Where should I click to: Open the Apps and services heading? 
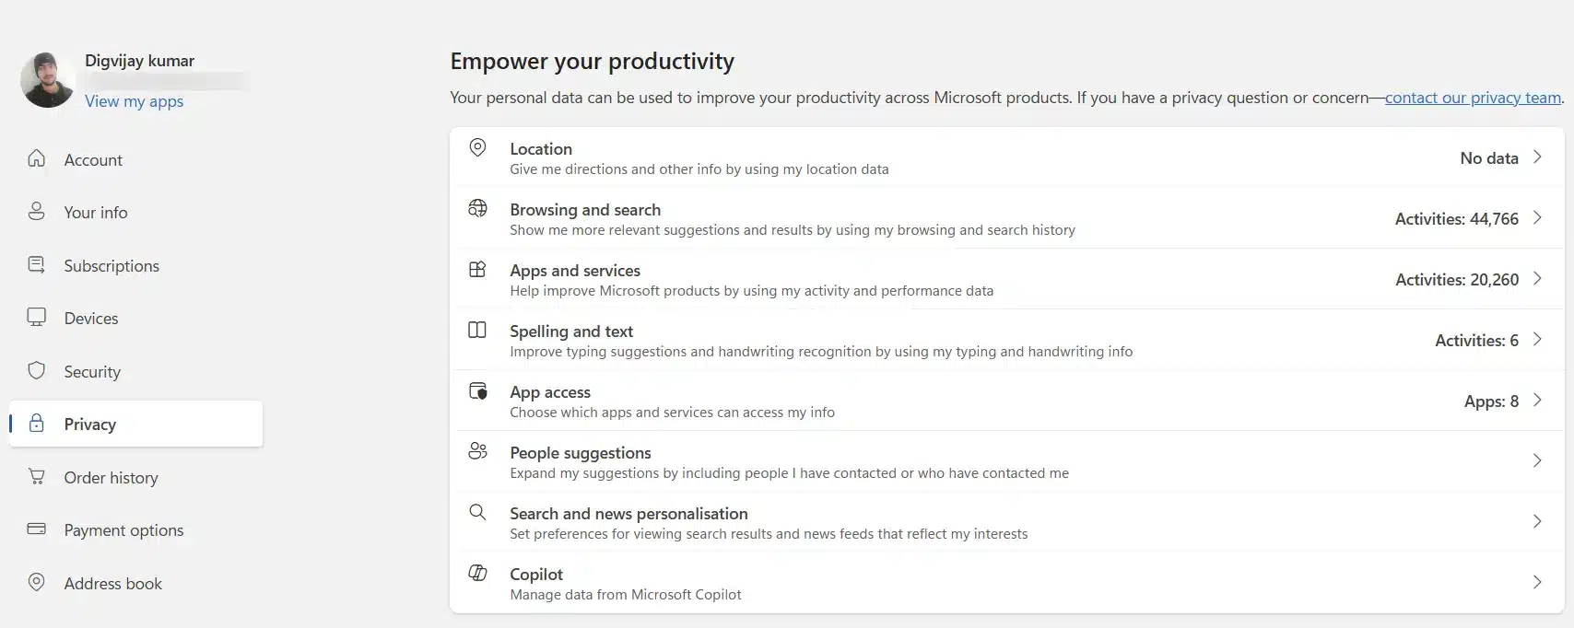coord(575,270)
